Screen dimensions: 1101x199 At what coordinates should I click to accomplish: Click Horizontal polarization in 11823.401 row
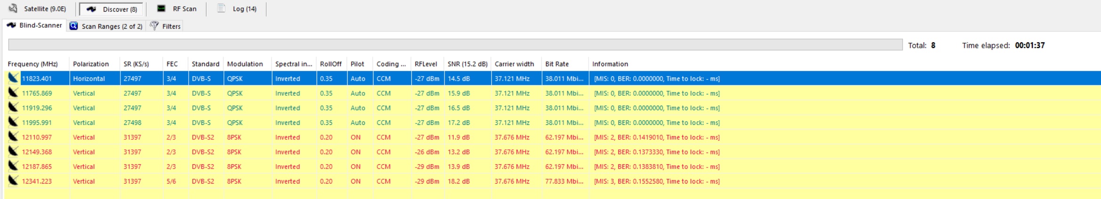coord(89,79)
